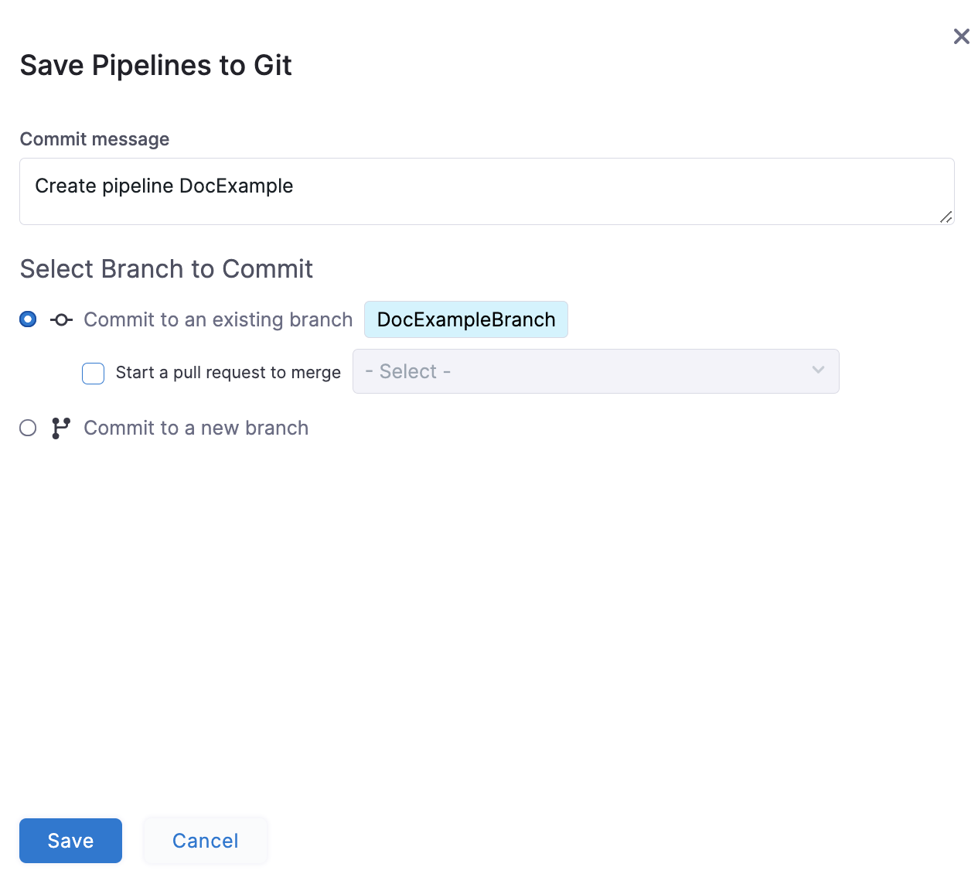Click the git commit icon for existing branch

(x=61, y=319)
